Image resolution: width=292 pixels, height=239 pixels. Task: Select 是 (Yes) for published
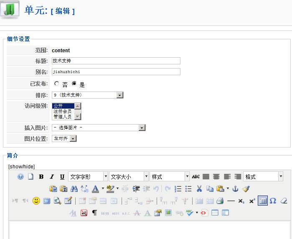click(x=74, y=84)
